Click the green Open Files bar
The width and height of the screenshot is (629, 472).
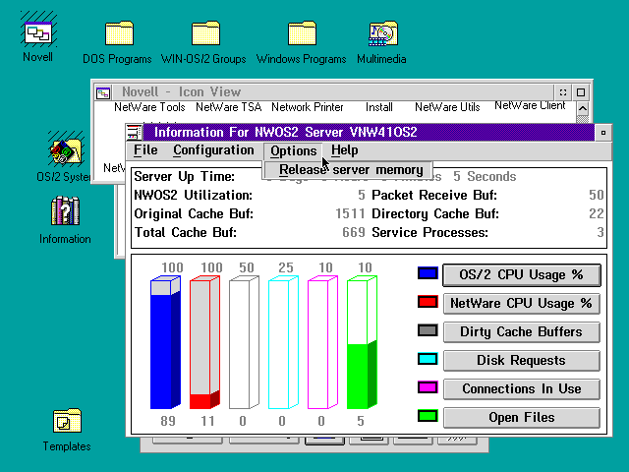(362, 342)
